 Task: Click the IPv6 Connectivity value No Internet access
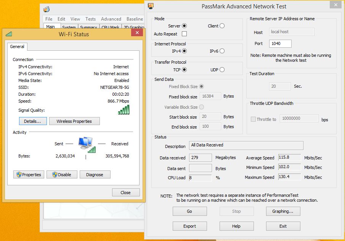(x=111, y=74)
